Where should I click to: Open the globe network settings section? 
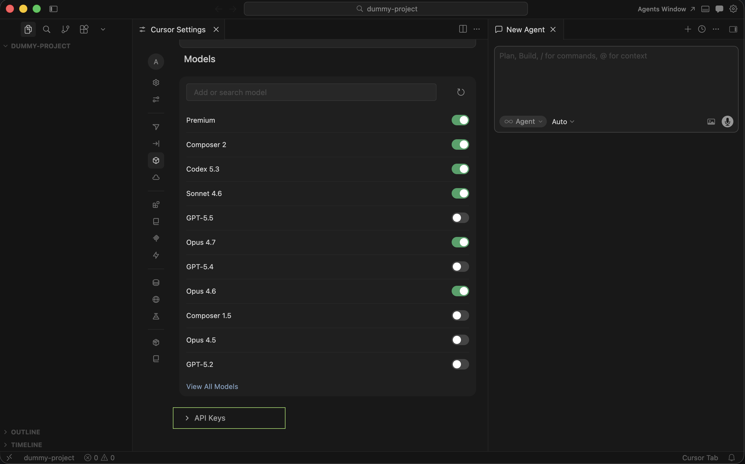156,299
